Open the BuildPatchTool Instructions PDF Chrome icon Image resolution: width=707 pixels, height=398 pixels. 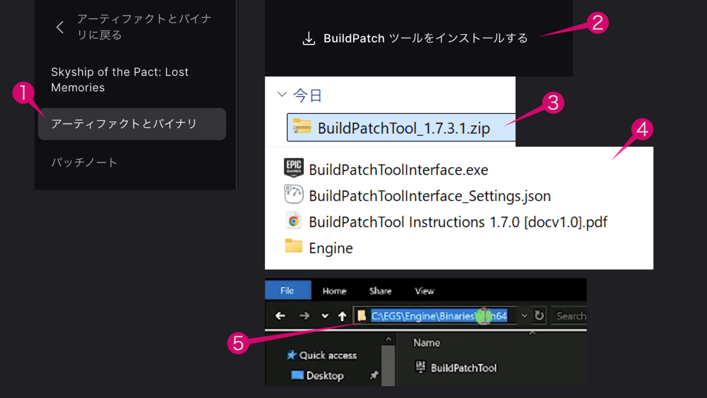[293, 221]
